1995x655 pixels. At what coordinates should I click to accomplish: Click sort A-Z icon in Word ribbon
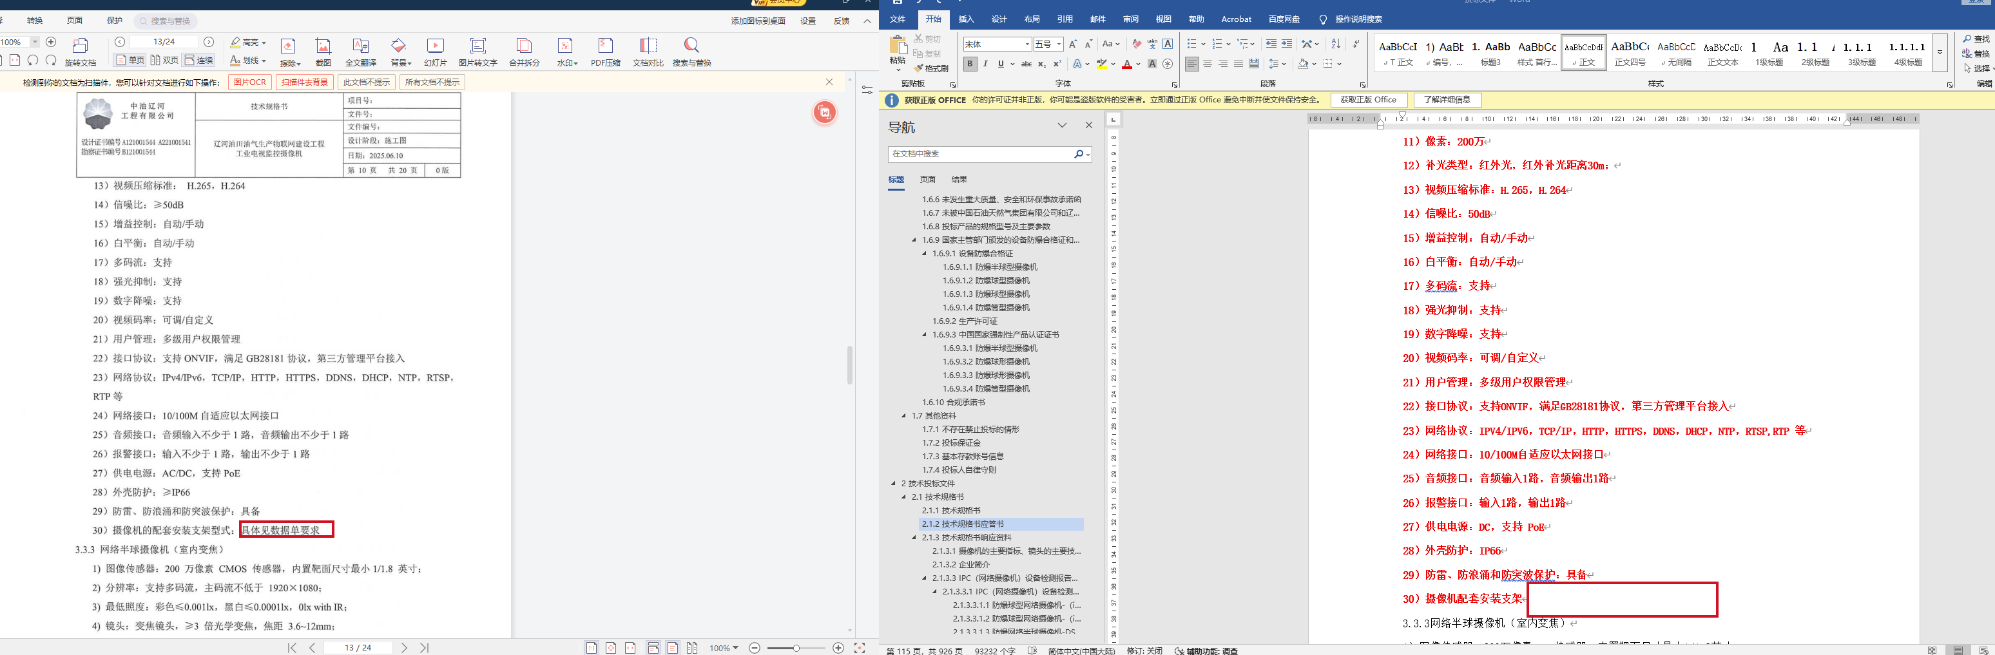(1336, 44)
